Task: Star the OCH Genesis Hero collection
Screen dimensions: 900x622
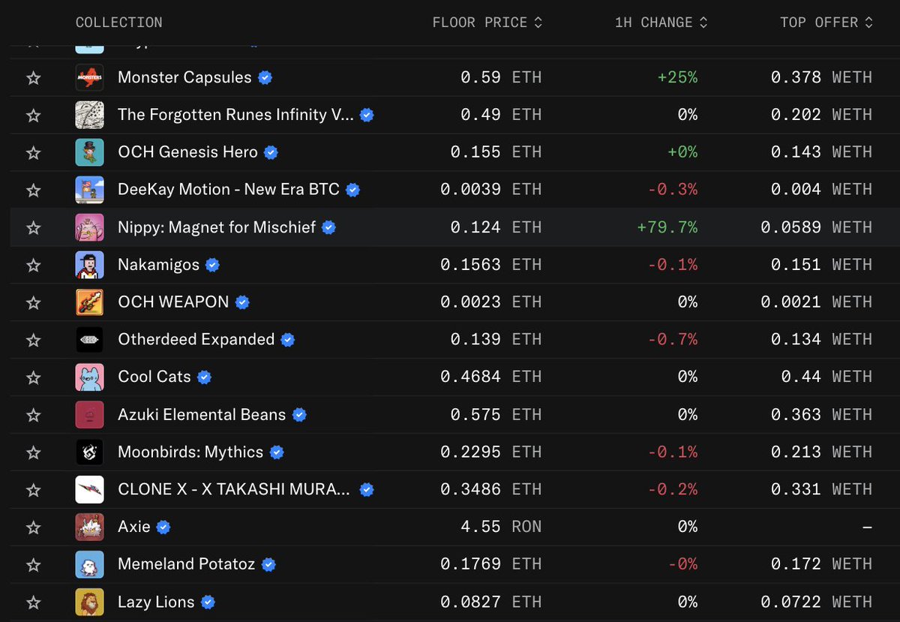Action: coord(33,153)
